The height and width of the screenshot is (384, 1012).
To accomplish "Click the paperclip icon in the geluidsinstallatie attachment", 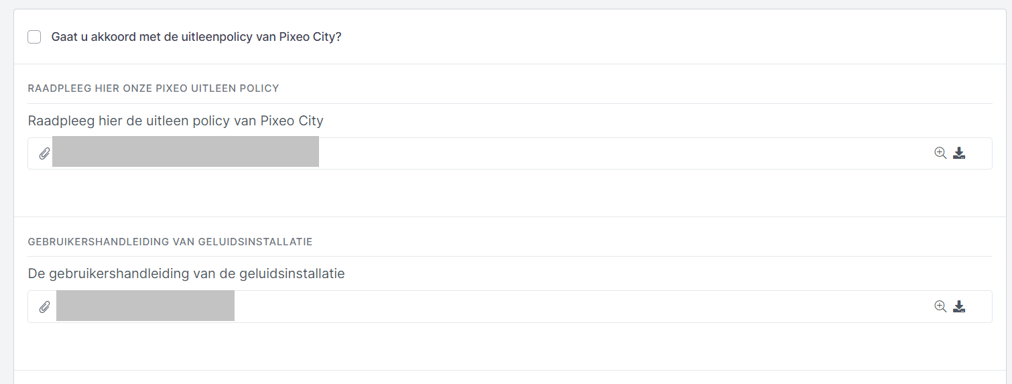I will tap(44, 307).
